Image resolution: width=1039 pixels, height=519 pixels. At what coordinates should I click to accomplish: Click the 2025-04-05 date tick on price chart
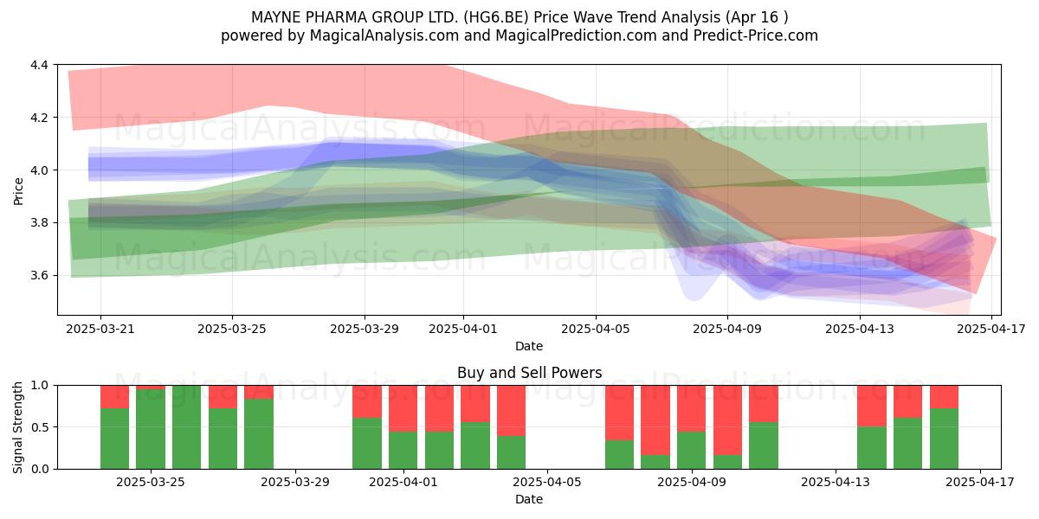pyautogui.click(x=596, y=329)
